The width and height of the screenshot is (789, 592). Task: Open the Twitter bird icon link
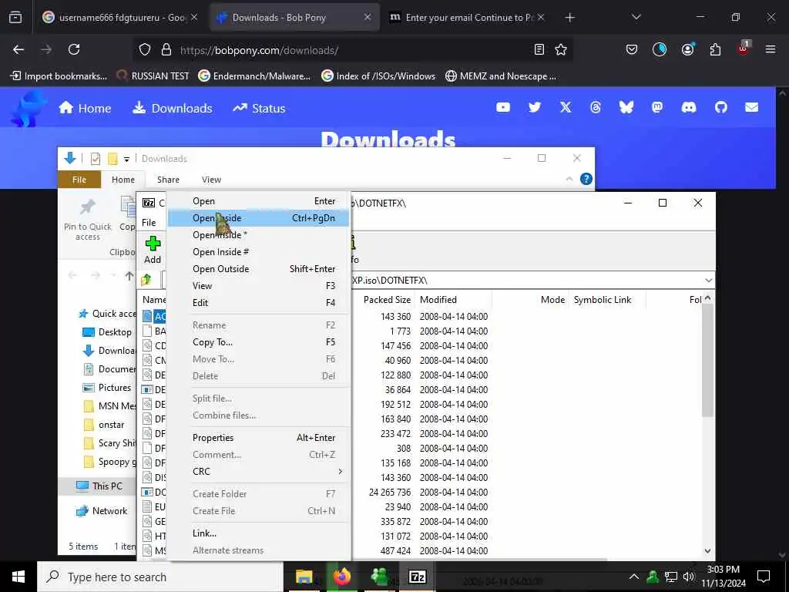(535, 107)
